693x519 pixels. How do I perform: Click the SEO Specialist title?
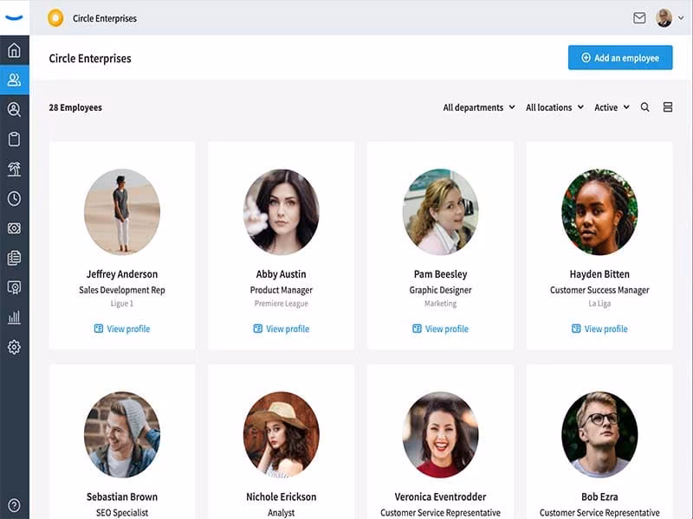point(122,513)
